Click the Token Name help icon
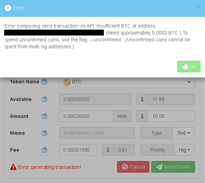Viewport: 205px width, 183px height. tap(45, 82)
